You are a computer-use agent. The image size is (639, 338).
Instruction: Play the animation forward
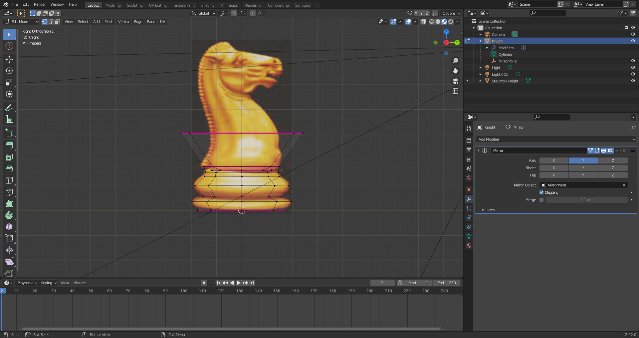coord(239,283)
